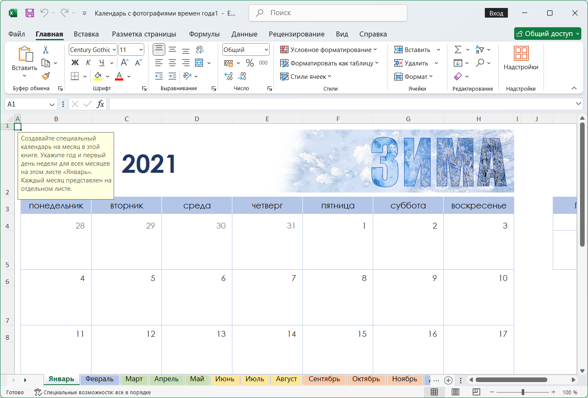This screenshot has height=398, width=588.
Task: Open the Add-ins (Надстройки) icon
Action: [521, 53]
